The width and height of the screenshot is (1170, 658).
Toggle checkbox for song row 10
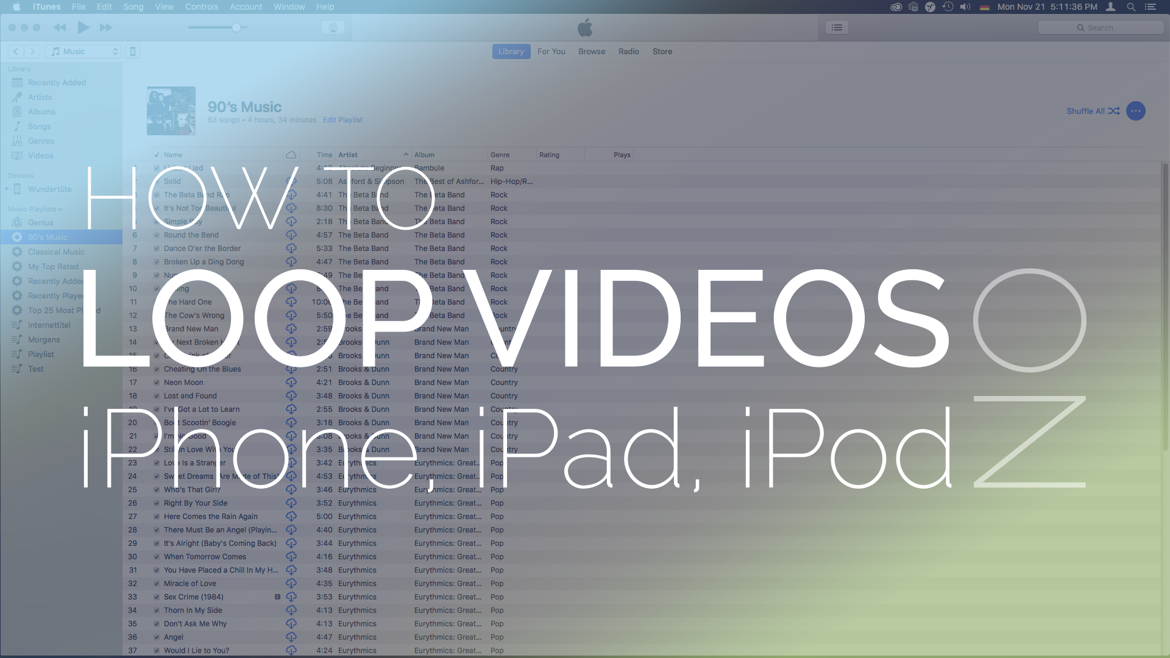coord(157,288)
